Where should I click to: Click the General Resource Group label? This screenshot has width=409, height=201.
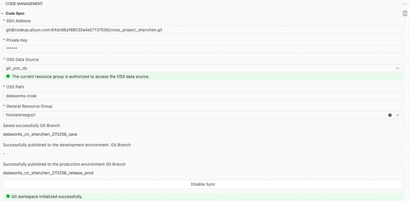tap(29, 106)
